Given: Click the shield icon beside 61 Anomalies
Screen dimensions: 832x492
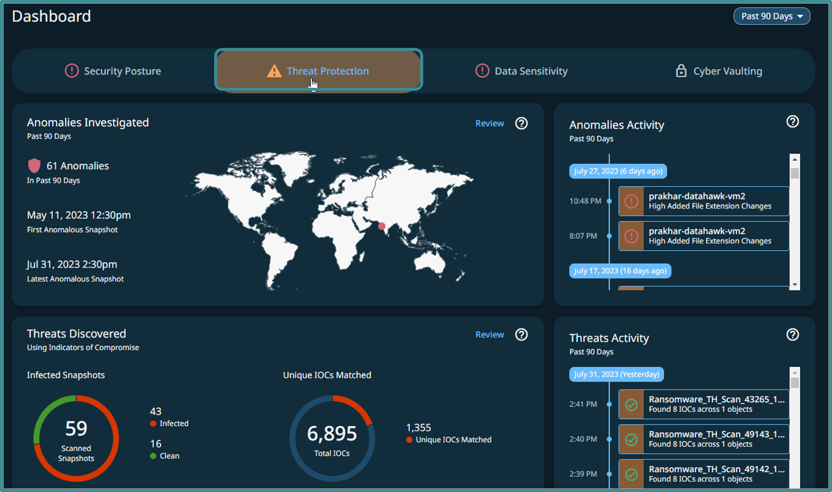Looking at the screenshot, I should 34,165.
